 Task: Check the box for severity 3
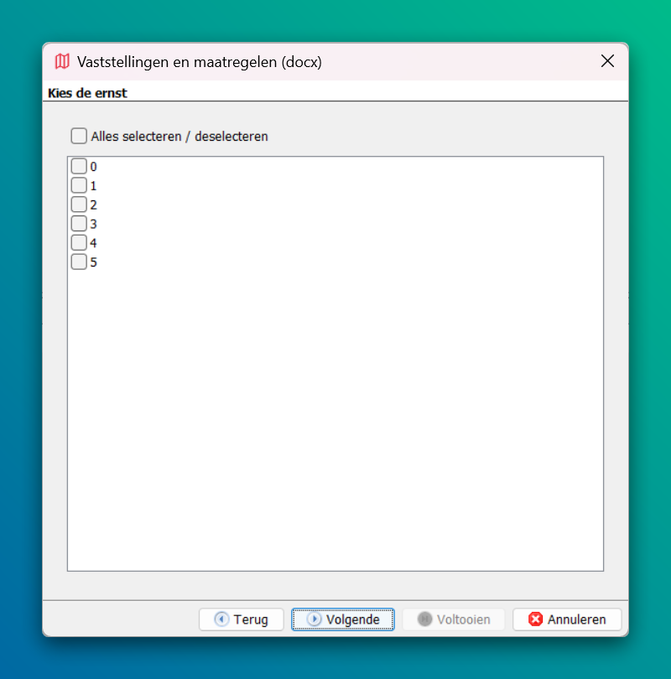(x=79, y=224)
